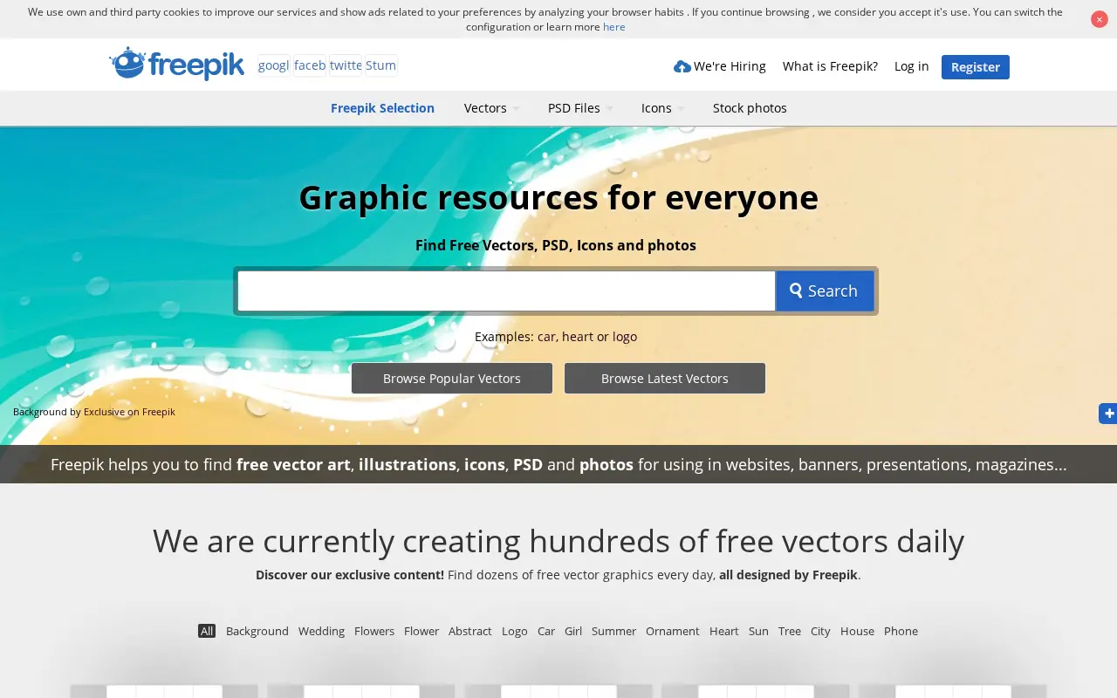Click the Facebook share button
Image resolution: width=1117 pixels, height=698 pixels.
pos(310,65)
